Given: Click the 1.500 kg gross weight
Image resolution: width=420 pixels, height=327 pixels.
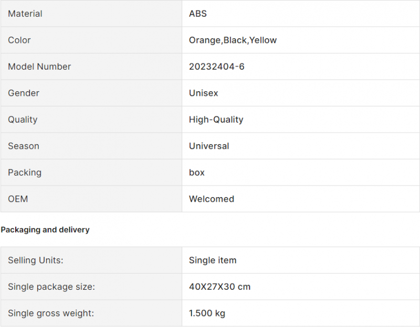Looking at the screenshot, I should point(207,313).
